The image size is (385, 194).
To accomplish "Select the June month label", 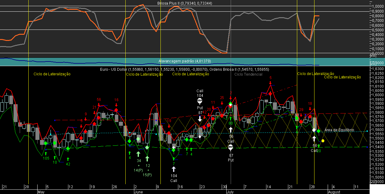I will [139, 192].
